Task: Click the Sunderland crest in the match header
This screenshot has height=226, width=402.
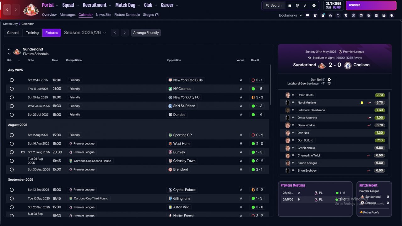Action: pos(322,65)
